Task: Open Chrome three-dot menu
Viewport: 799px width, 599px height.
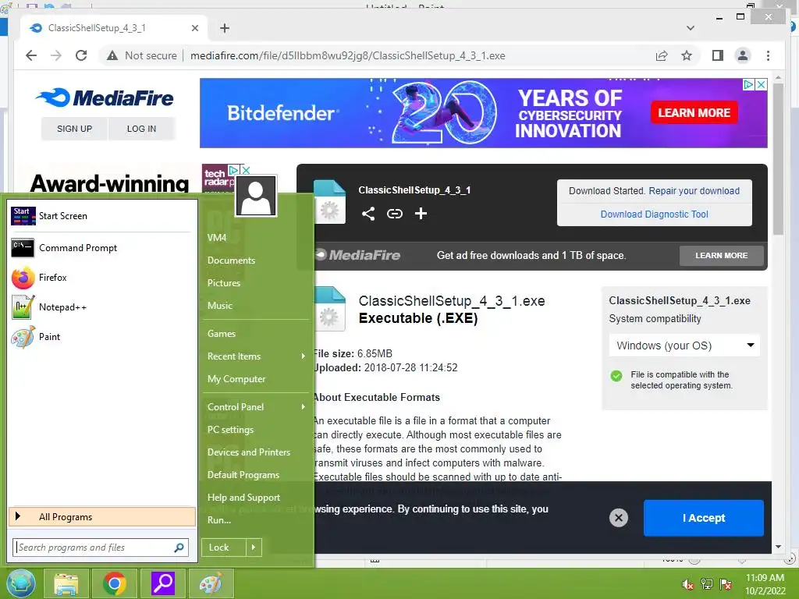Action: [768, 55]
